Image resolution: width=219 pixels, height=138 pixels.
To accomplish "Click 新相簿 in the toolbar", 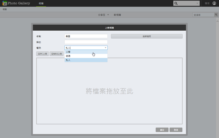I will coord(117,15).
